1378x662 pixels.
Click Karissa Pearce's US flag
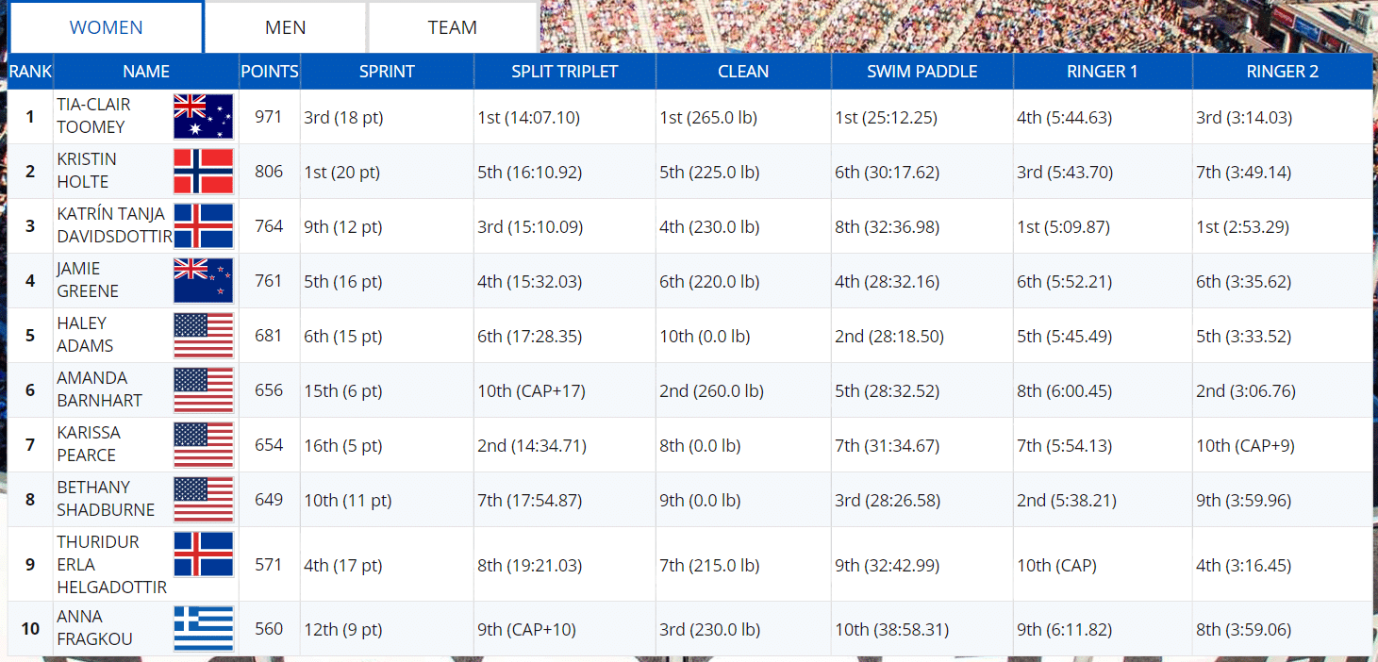point(203,445)
